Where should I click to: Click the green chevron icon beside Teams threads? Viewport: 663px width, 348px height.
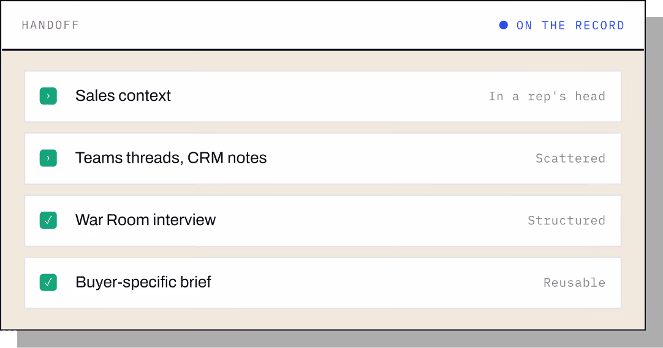click(x=48, y=158)
